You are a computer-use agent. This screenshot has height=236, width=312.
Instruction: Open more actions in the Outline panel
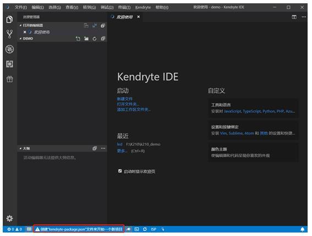pyautogui.click(x=103, y=149)
